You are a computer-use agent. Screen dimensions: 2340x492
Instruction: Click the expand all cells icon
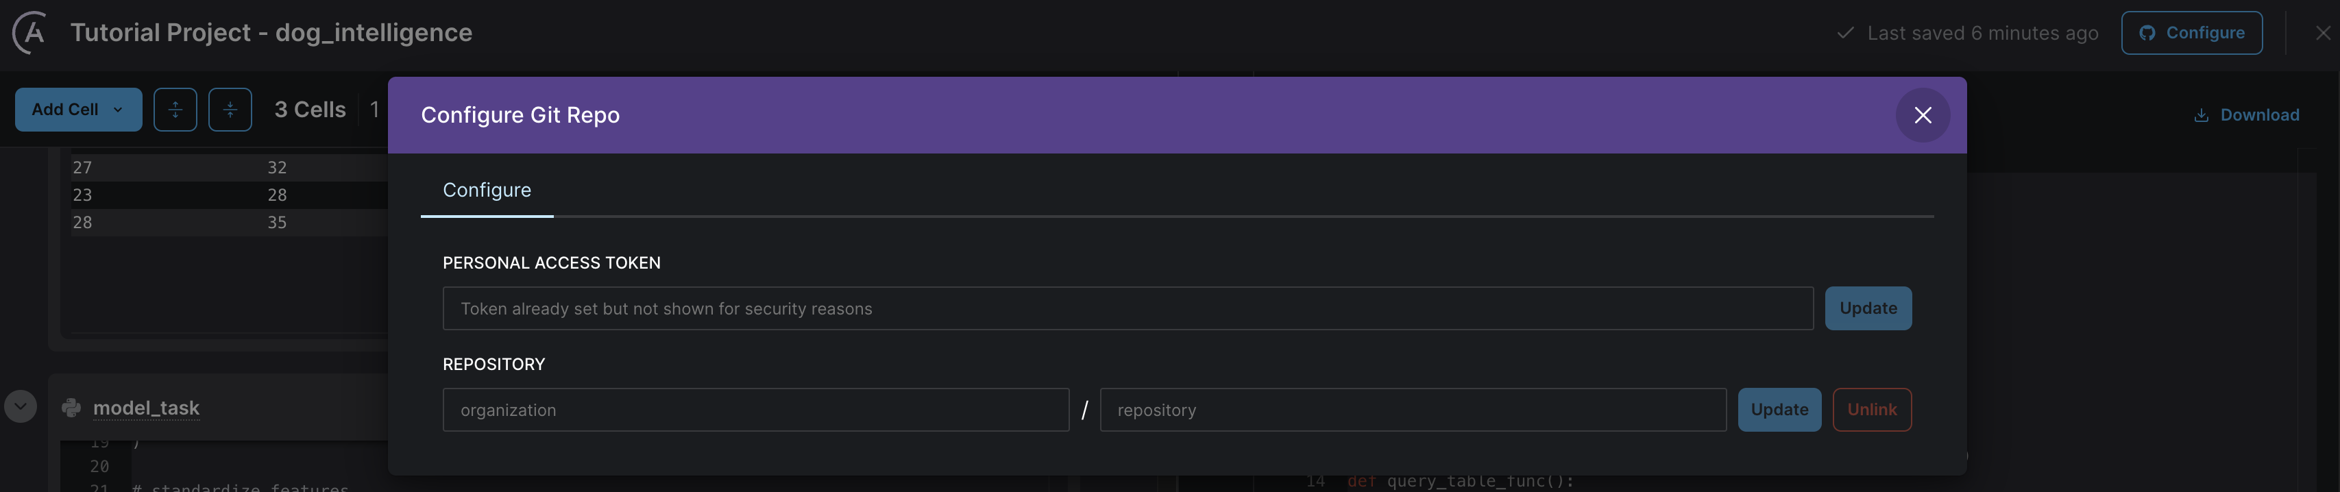(175, 110)
